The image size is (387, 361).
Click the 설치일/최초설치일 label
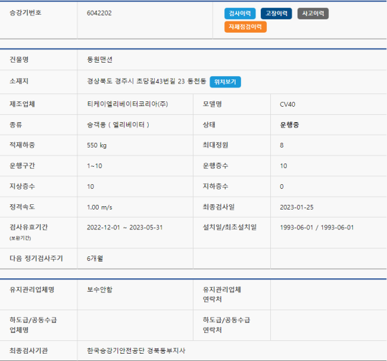click(x=230, y=228)
